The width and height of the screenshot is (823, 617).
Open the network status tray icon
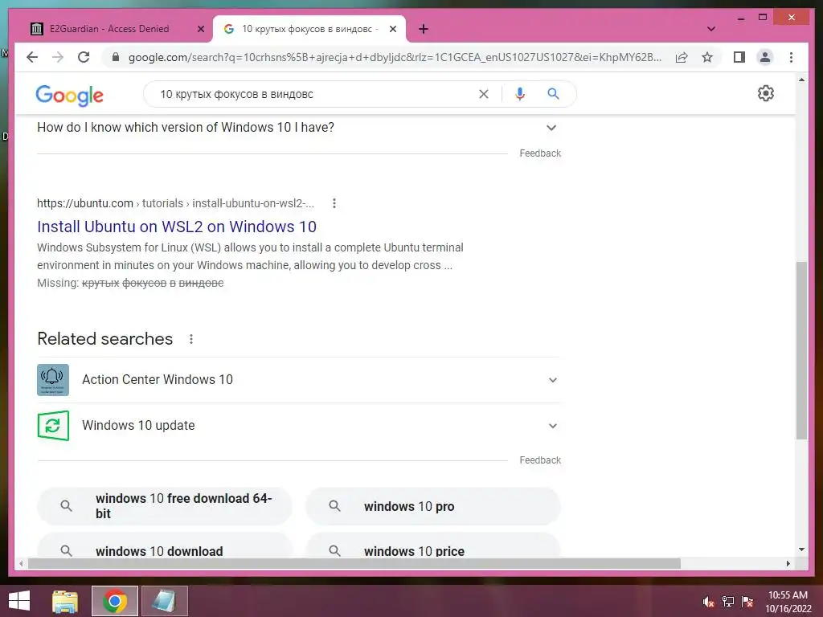pos(728,602)
